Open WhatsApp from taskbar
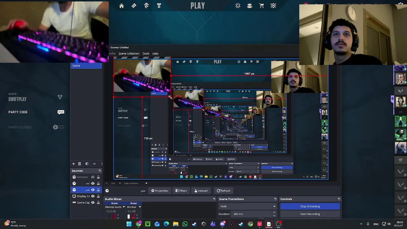 point(185,224)
